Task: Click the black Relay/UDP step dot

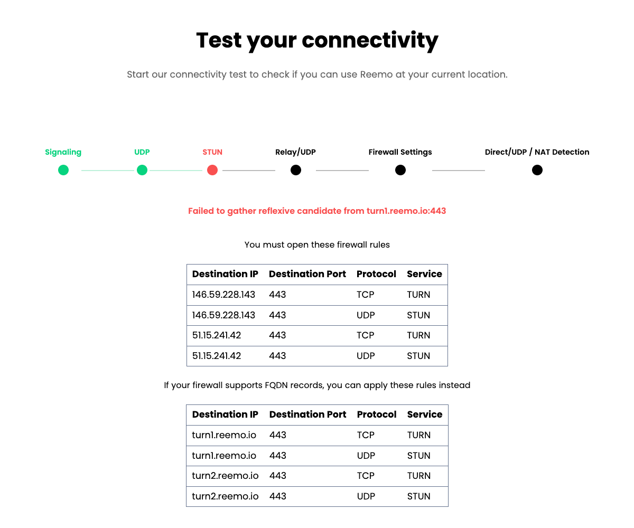Action: (x=296, y=170)
